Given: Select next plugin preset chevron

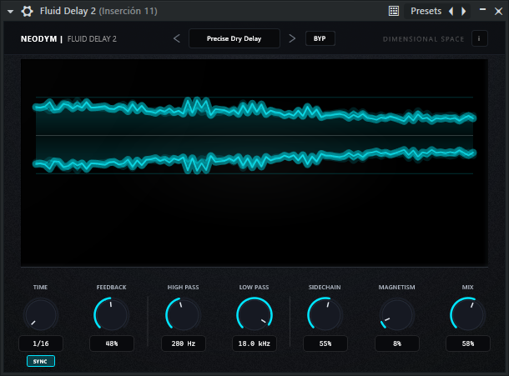Looking at the screenshot, I should 292,38.
